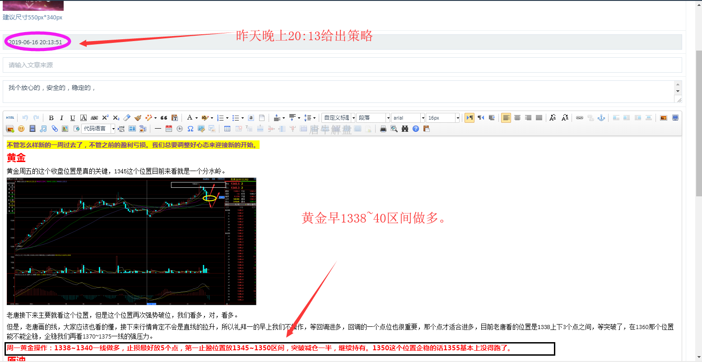Screen dimensions: 702x362
Task: Apply subscript formatting
Action: [116, 118]
